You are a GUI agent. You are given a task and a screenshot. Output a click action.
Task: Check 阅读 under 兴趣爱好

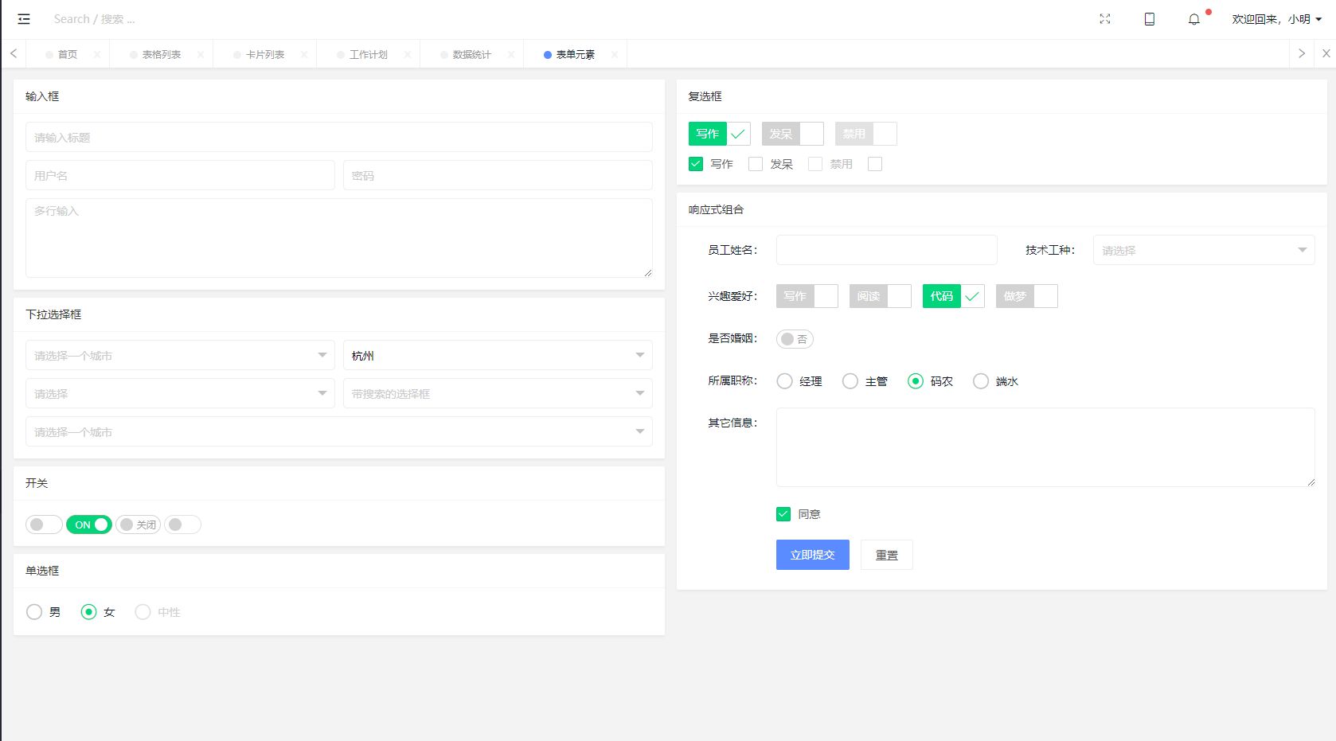pos(880,296)
